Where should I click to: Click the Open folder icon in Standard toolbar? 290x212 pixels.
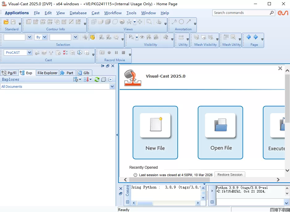[6, 22]
